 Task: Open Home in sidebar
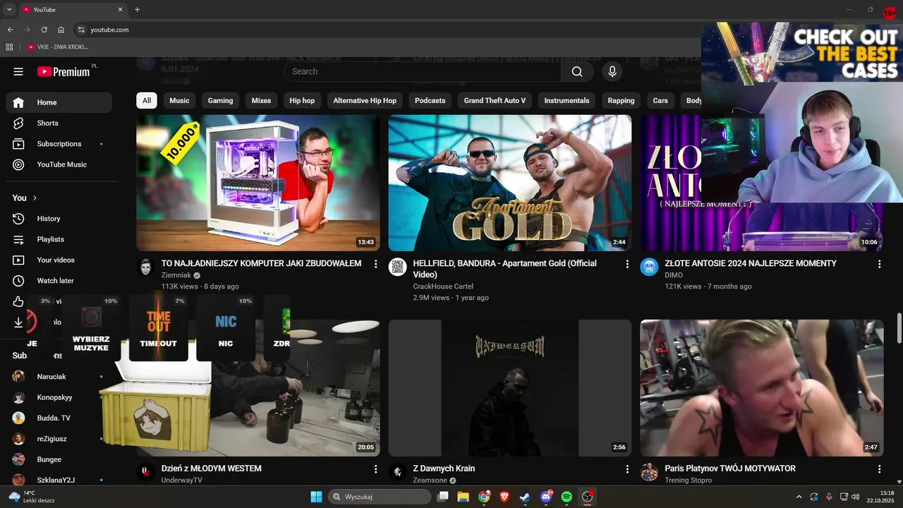[x=59, y=102]
